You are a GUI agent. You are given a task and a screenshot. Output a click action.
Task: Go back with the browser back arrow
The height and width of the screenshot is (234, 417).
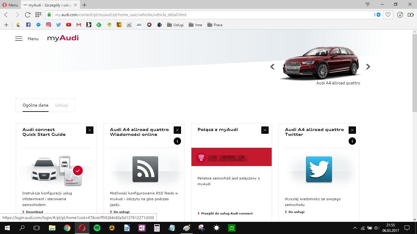(x=6, y=15)
